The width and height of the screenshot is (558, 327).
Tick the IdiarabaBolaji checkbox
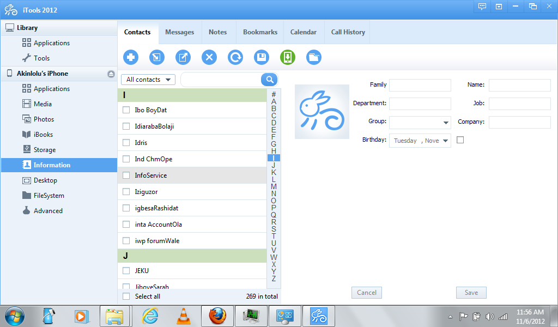pos(126,126)
